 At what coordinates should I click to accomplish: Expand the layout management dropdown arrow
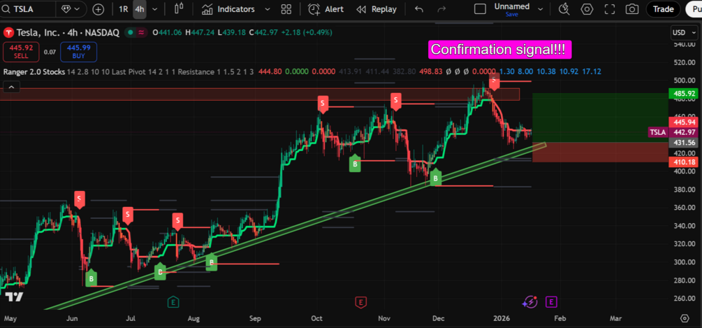(541, 9)
